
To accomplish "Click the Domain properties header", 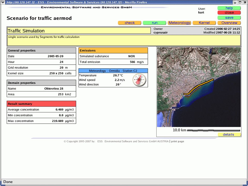I will 41,83.
